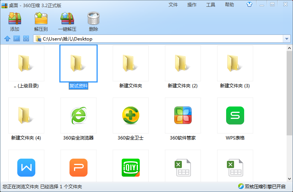Click the dual-core engine status icon
Screen dimensions: 293x192
(x=241, y=186)
